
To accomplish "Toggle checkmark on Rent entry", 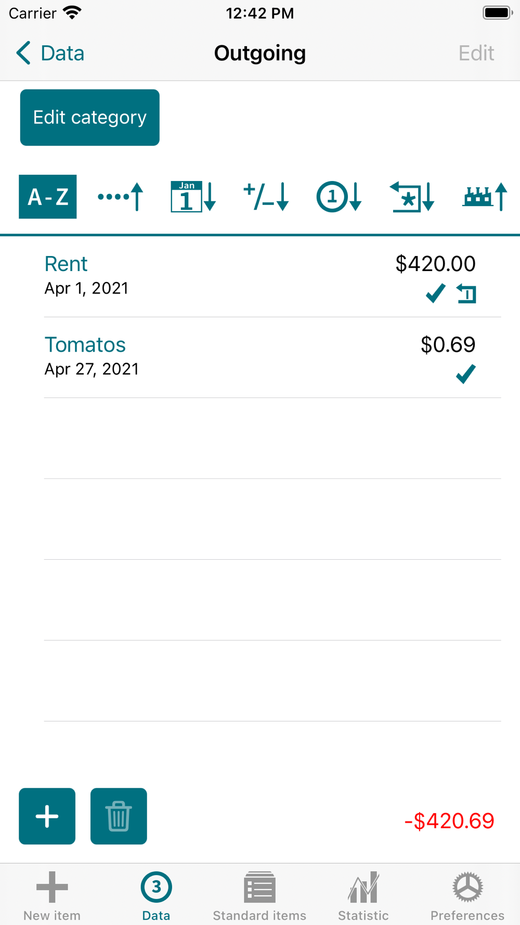I will click(x=435, y=293).
